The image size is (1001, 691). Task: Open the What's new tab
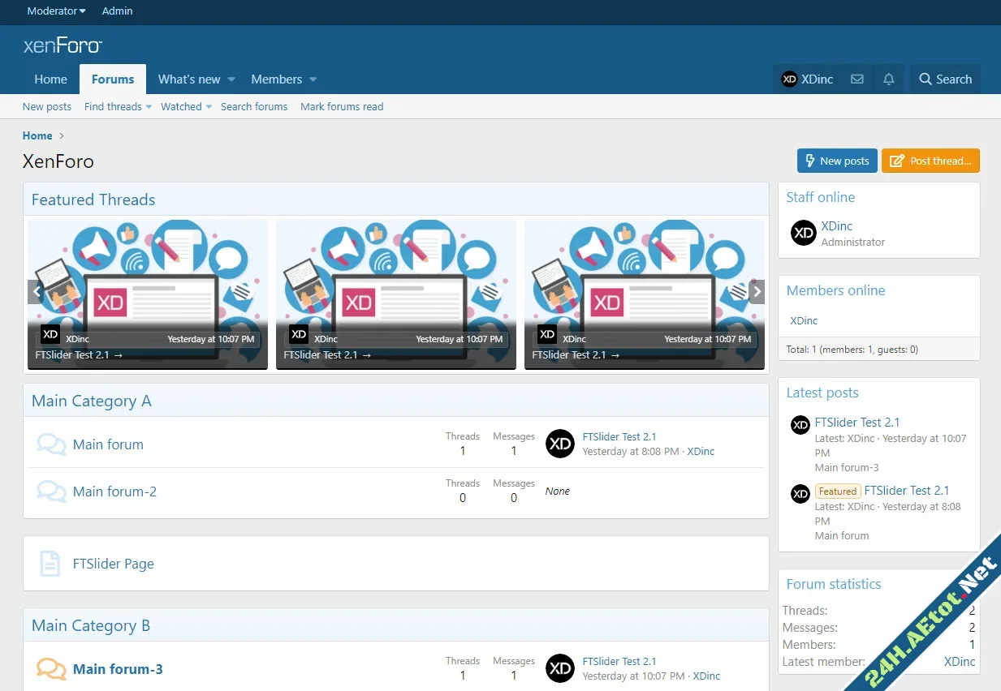pos(189,79)
